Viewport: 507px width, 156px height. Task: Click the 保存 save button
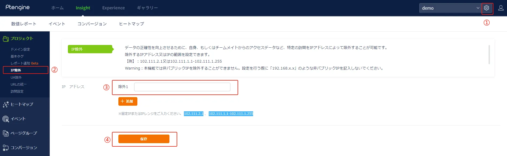coord(144,139)
